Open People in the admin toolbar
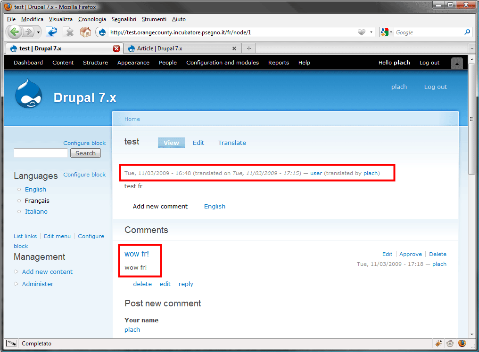479x352 pixels. (168, 63)
